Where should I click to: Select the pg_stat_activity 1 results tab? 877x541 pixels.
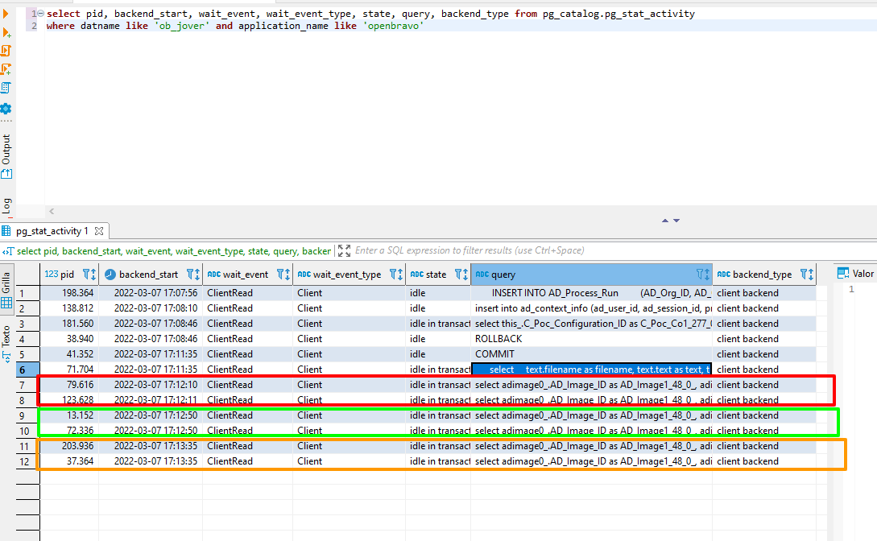tap(52, 231)
